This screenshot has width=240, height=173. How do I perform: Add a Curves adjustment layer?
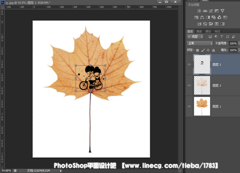click(x=211, y=11)
